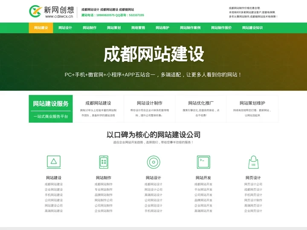Click the 网站设计 concentric circles icon

[153, 162]
